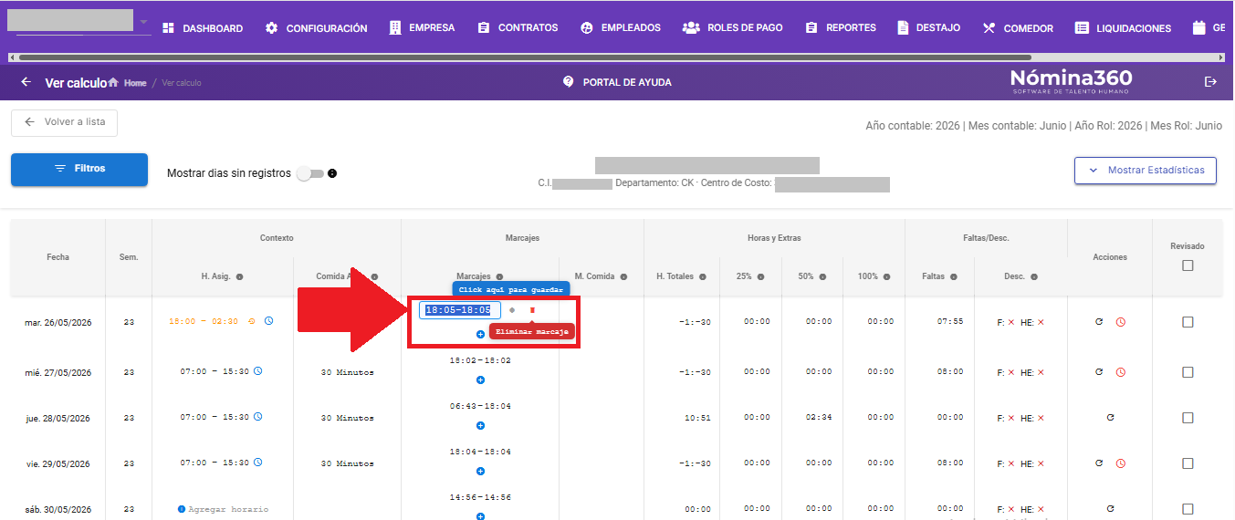Open the LIQUIDACIONES menu

1123,28
